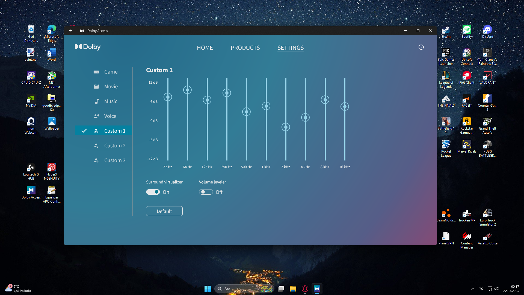Open HyperX NGENUITY desktop icon
The width and height of the screenshot is (524, 295).
52,171
